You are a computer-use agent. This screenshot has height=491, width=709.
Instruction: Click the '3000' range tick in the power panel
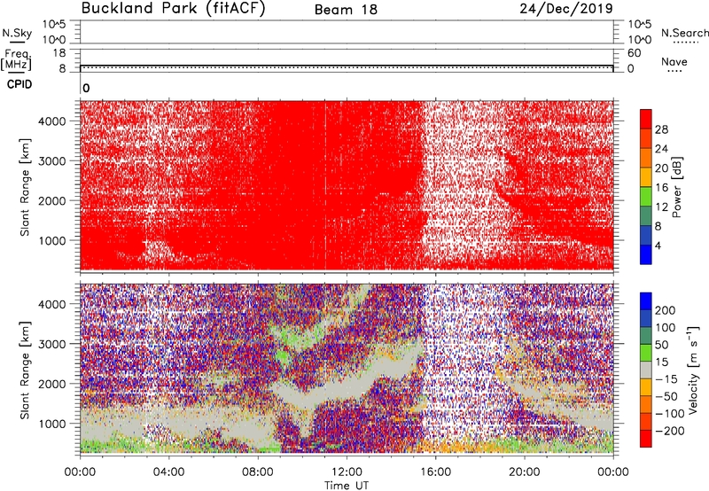(x=51, y=161)
